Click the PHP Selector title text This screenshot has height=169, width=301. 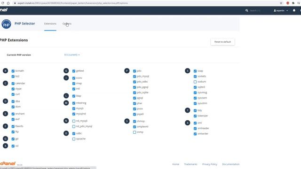pos(25,23)
